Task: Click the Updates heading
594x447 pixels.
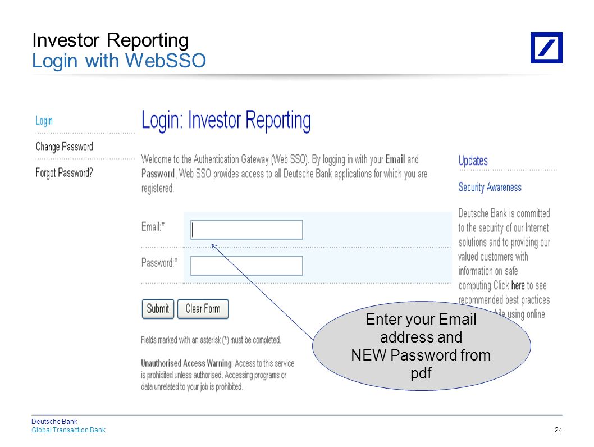Action: pyautogui.click(x=473, y=161)
